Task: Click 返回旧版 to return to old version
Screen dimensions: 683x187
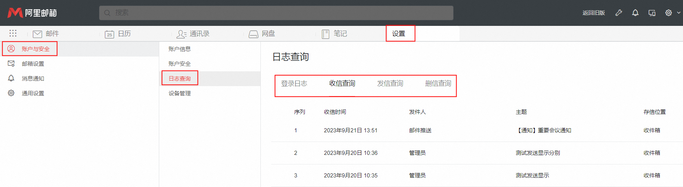Action: (x=594, y=13)
